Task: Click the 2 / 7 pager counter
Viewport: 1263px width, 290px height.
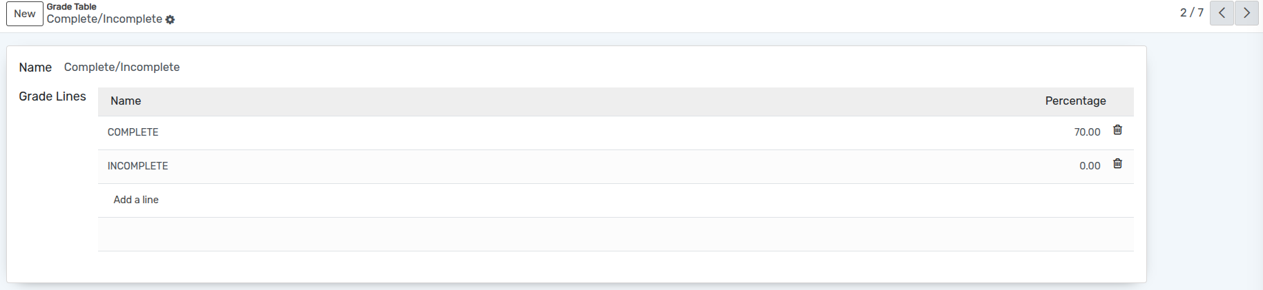Action: 1191,13
